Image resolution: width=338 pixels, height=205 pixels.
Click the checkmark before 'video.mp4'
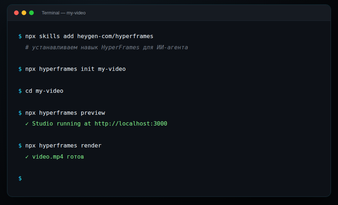pyautogui.click(x=27, y=157)
